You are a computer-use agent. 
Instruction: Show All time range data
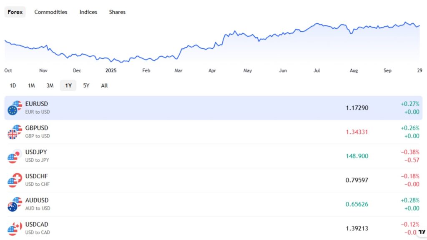(104, 85)
